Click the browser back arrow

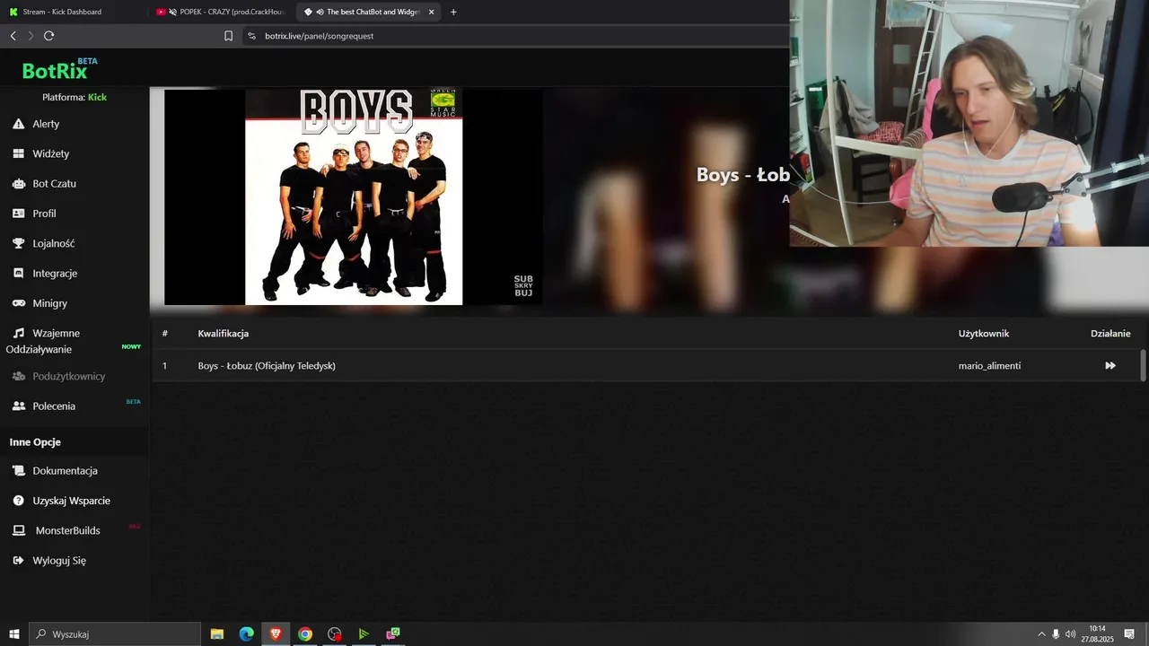[x=13, y=36]
